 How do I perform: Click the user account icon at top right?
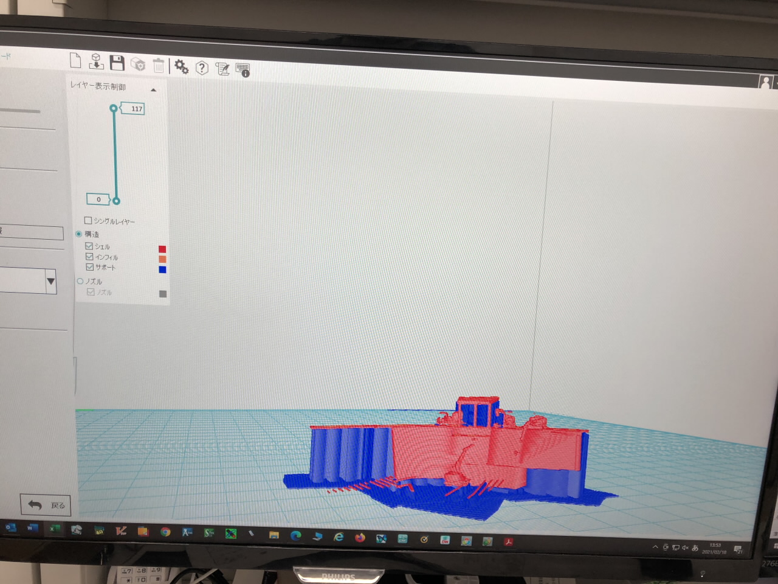point(766,82)
